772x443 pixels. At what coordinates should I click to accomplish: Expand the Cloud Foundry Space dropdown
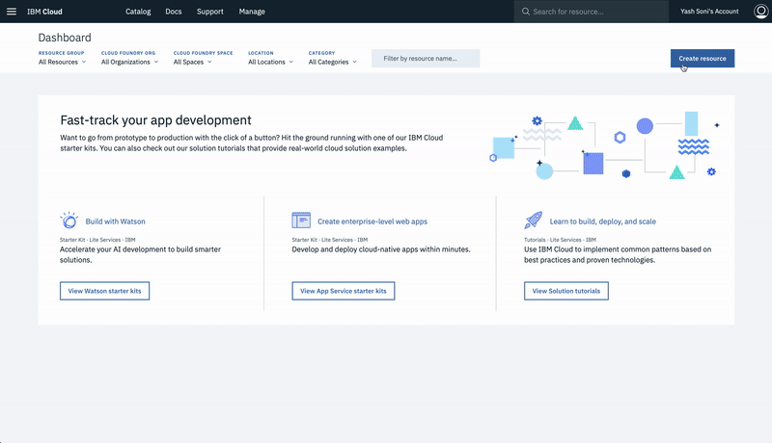pos(192,62)
